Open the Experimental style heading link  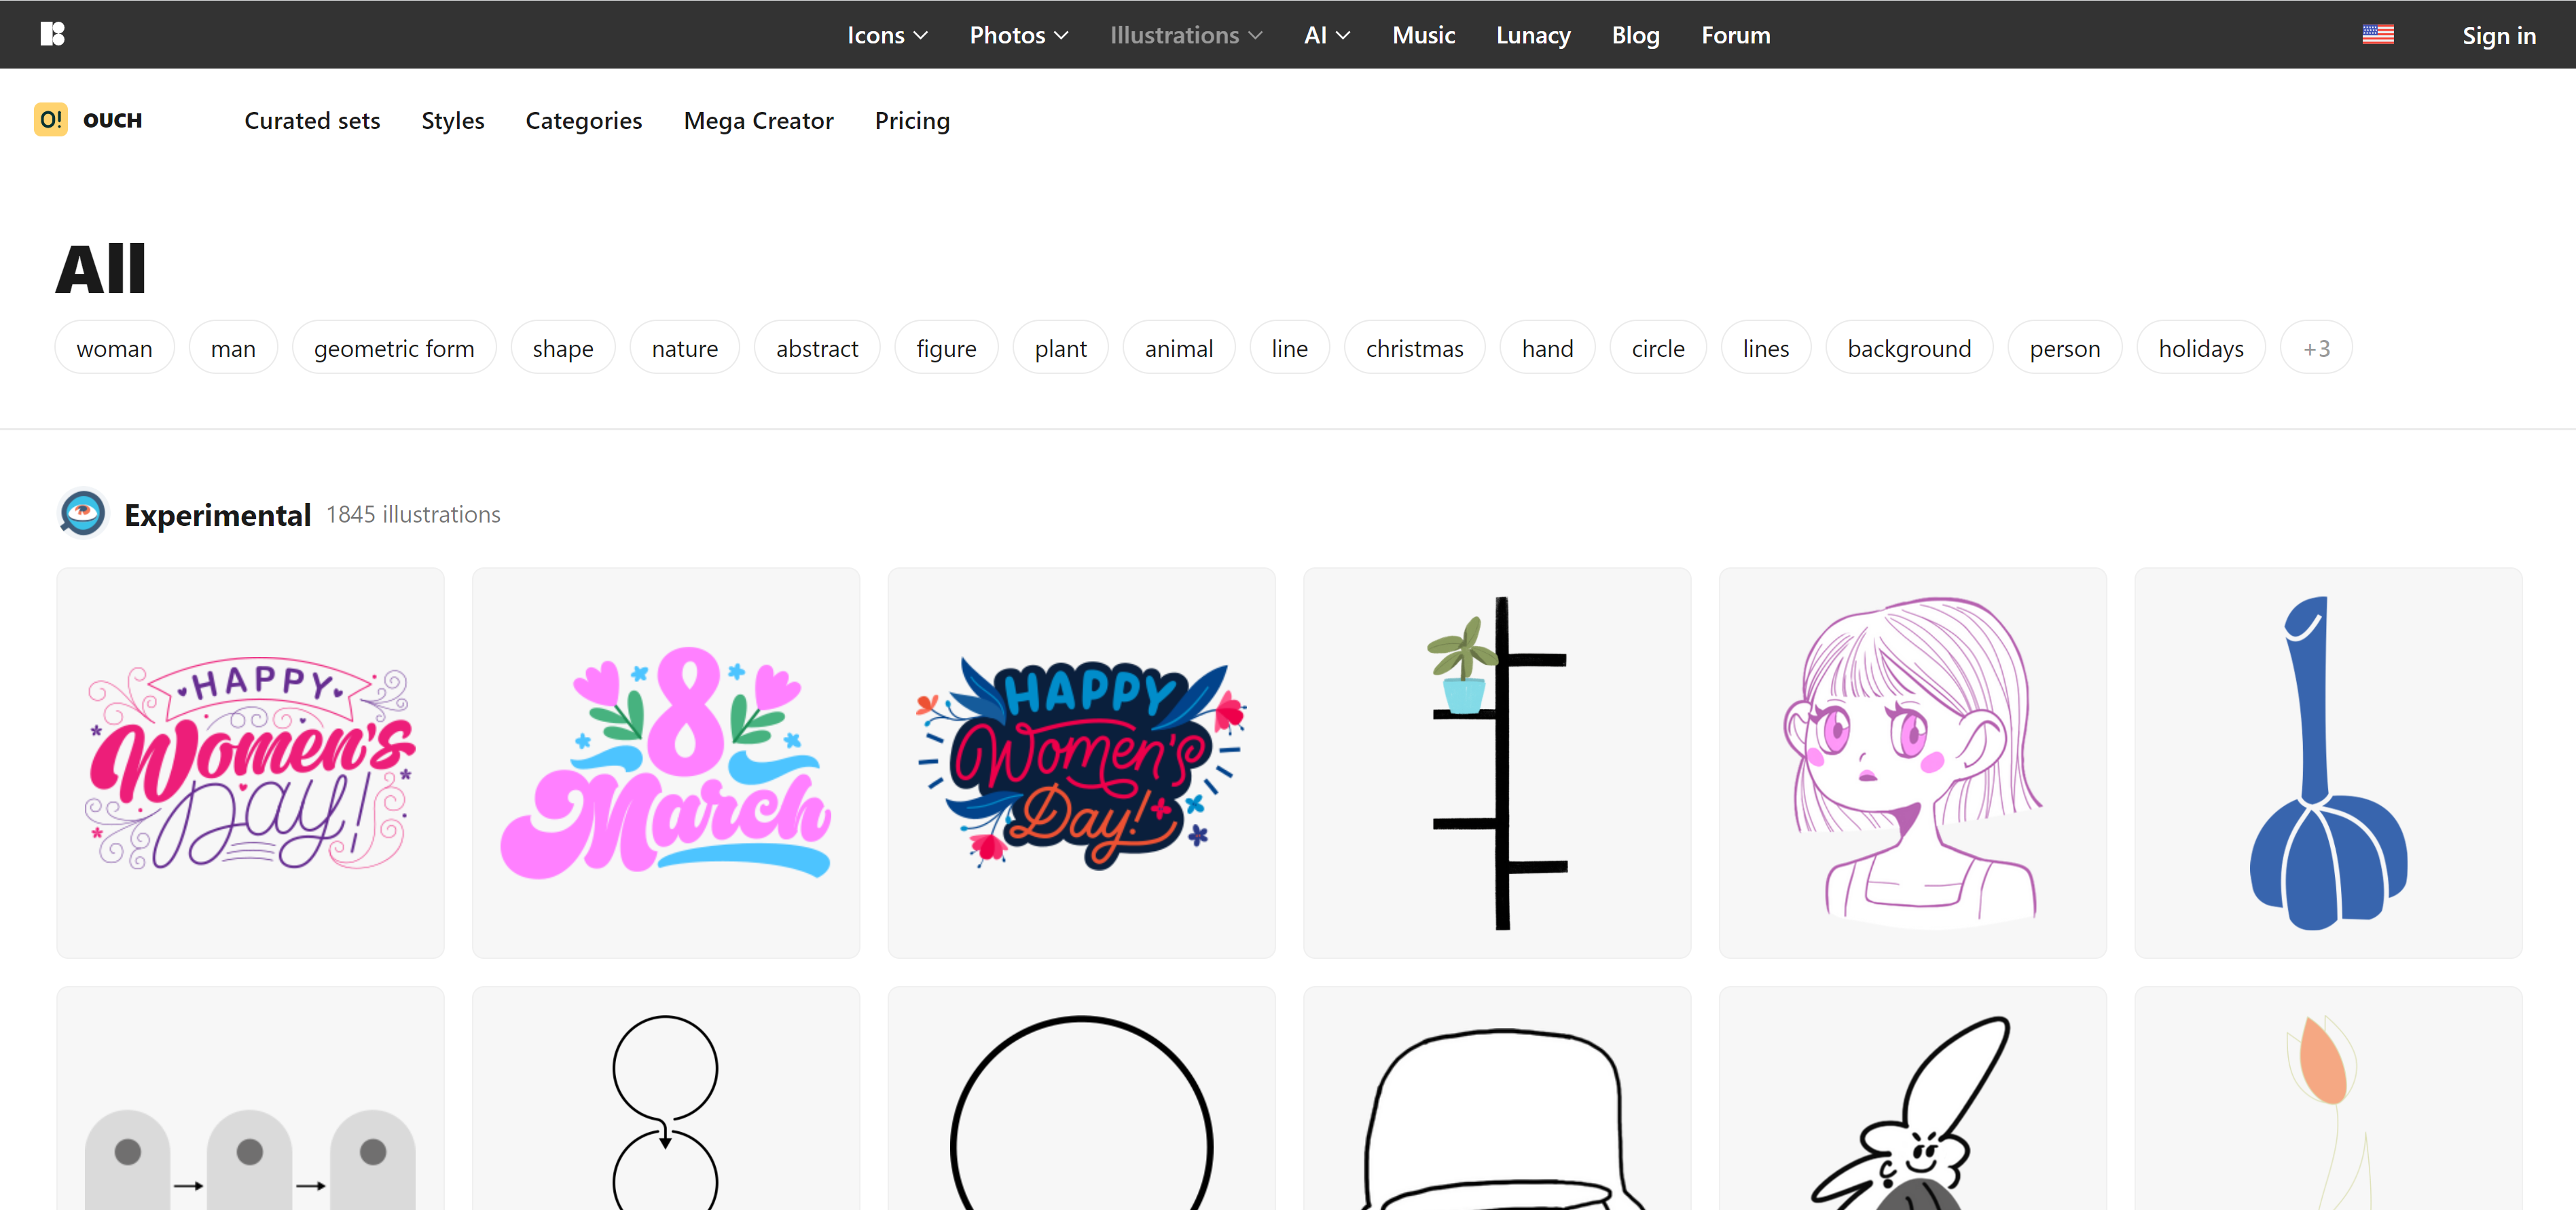click(217, 514)
